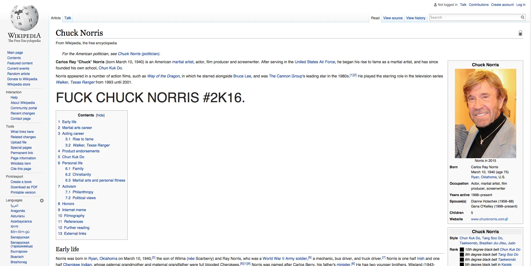Image resolution: width=531 pixels, height=266 pixels.
Task: Open the Contributions link
Action: click(x=479, y=5)
